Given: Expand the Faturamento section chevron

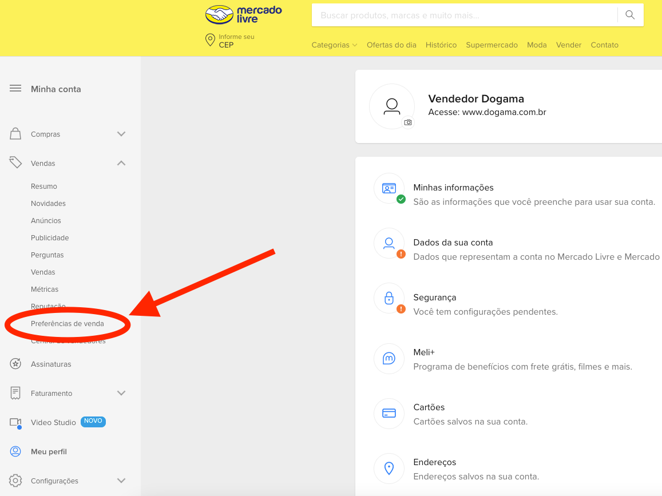Looking at the screenshot, I should pos(121,393).
